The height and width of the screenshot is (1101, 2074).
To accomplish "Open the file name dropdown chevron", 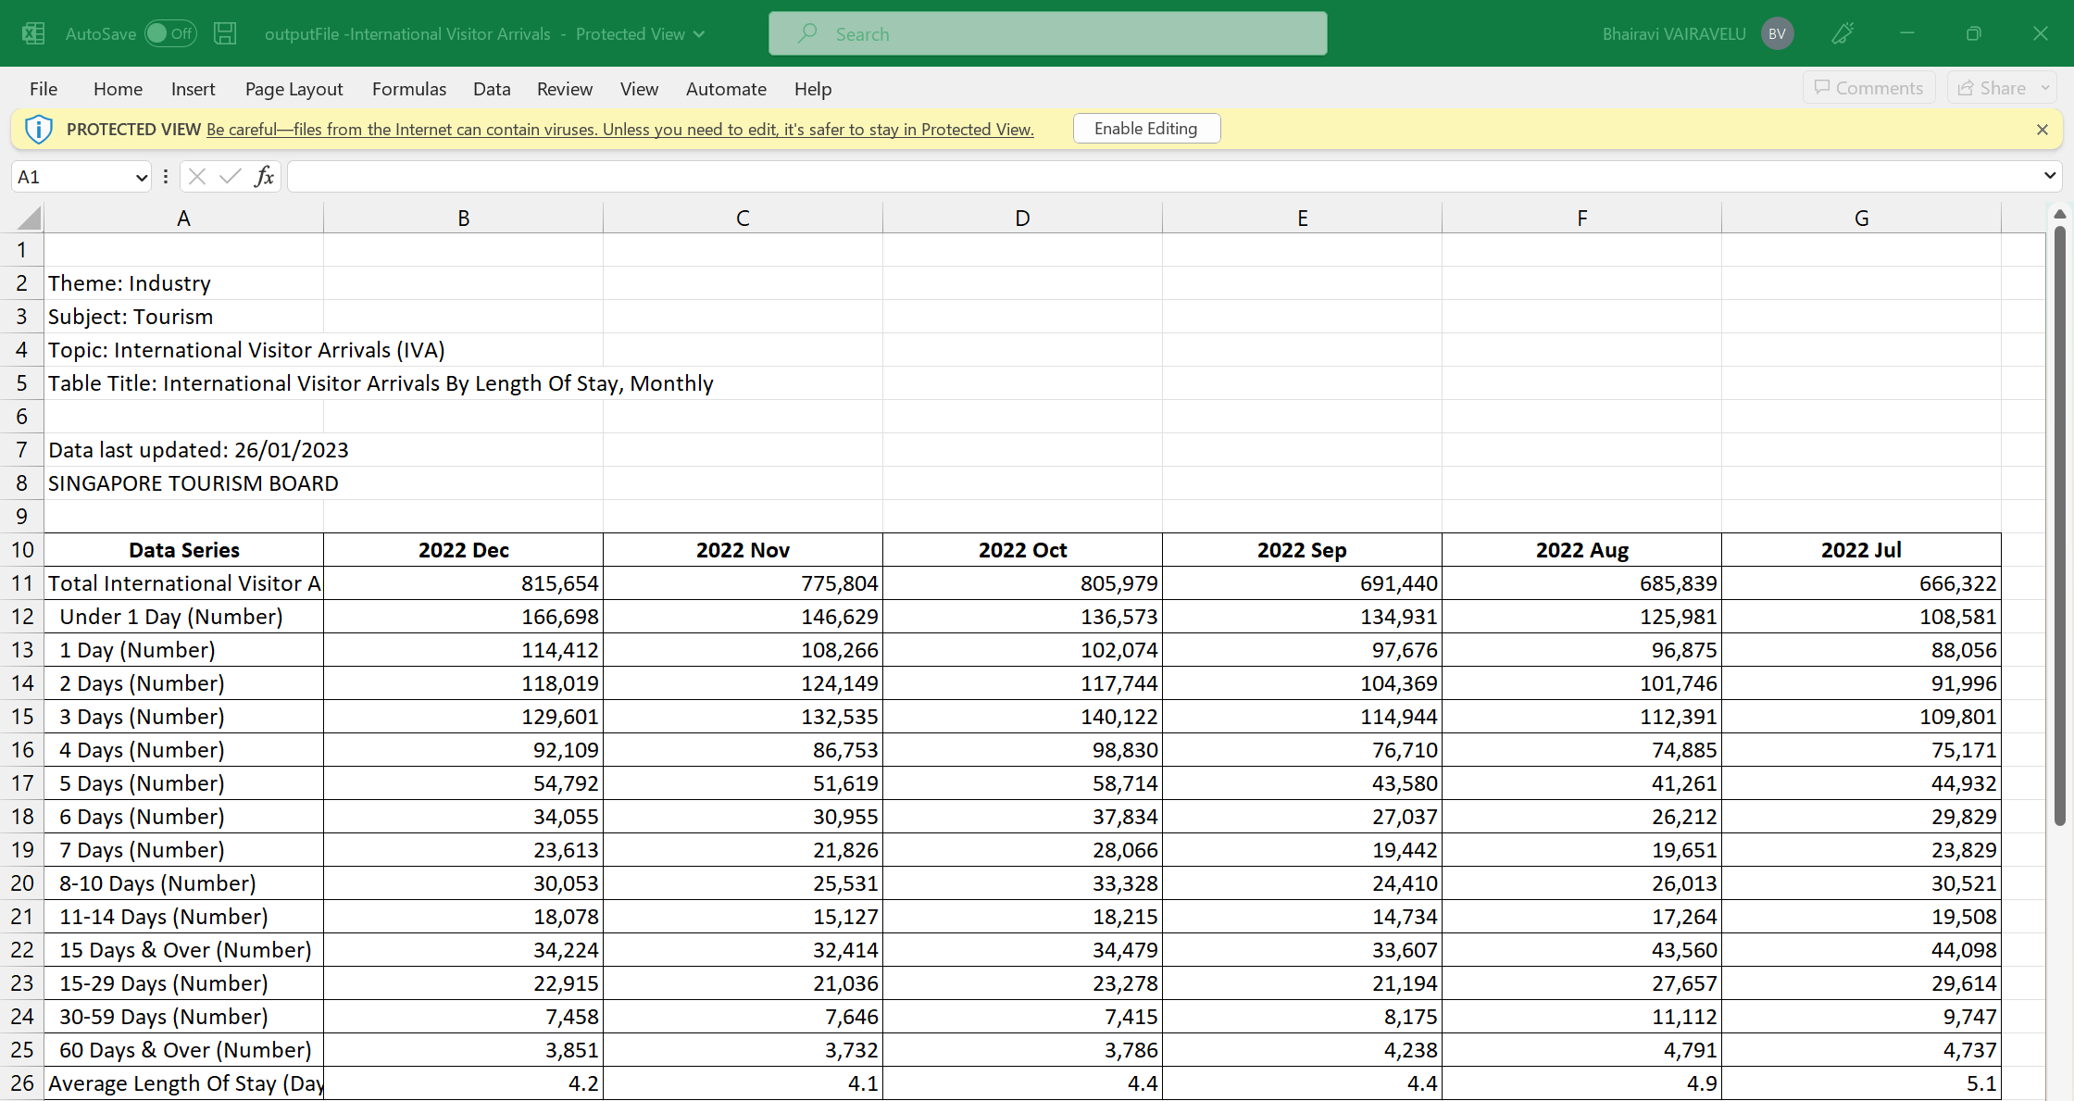I will [x=699, y=34].
